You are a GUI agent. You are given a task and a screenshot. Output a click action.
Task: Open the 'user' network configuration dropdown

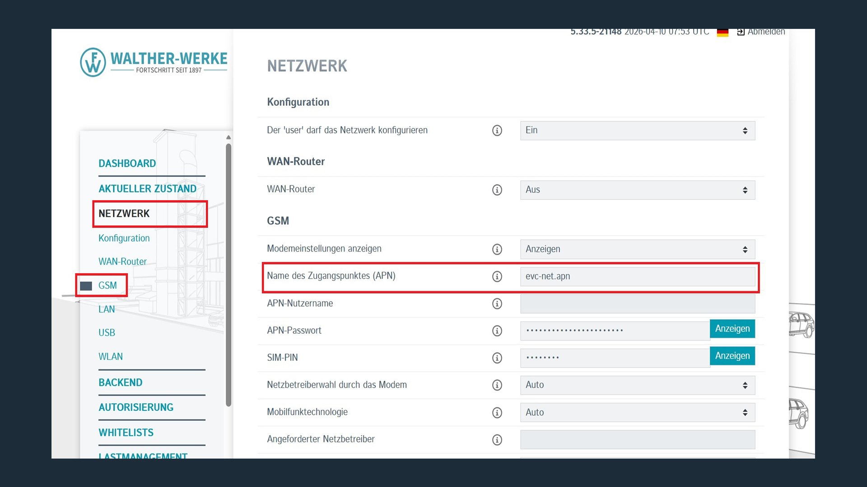click(638, 130)
